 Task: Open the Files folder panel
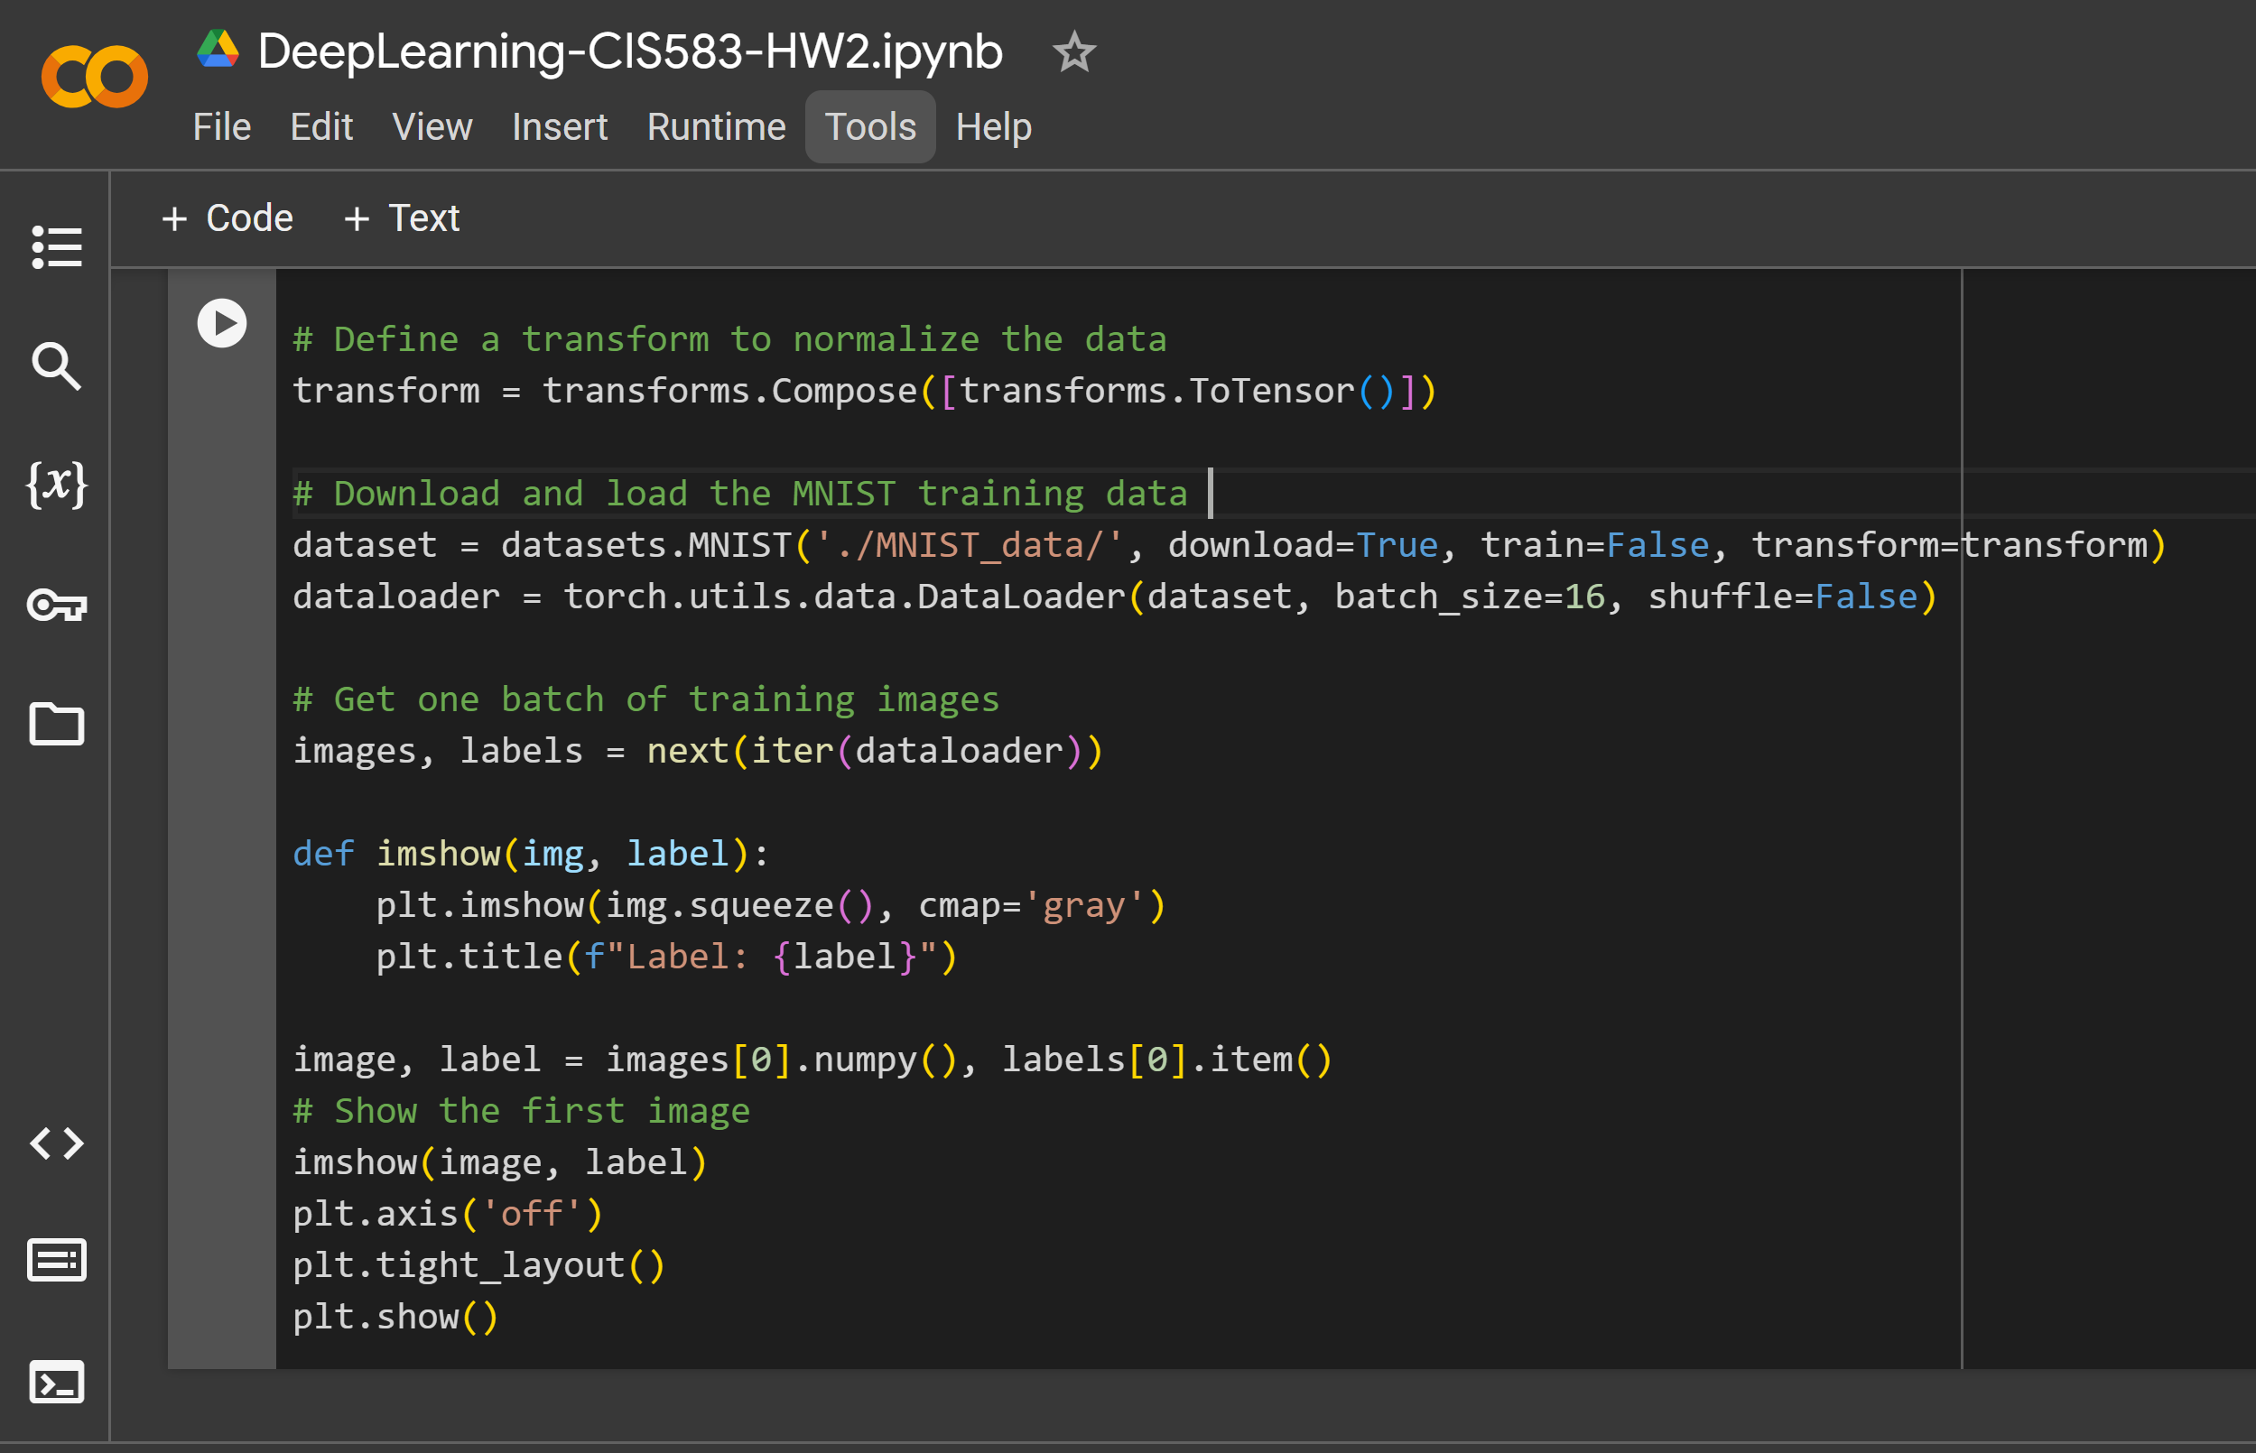coord(57,724)
